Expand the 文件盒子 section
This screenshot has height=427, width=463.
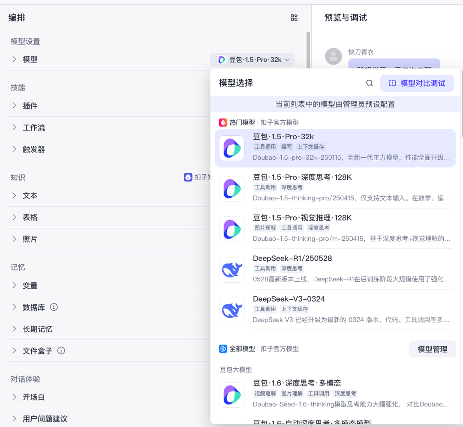[x=14, y=351]
